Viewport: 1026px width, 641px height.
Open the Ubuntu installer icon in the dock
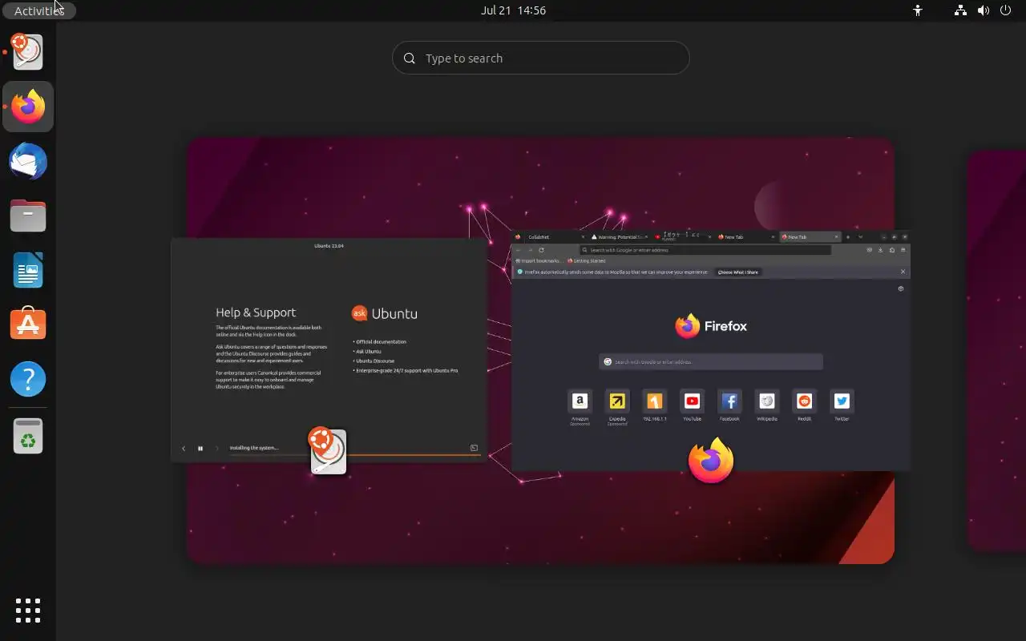pyautogui.click(x=28, y=52)
